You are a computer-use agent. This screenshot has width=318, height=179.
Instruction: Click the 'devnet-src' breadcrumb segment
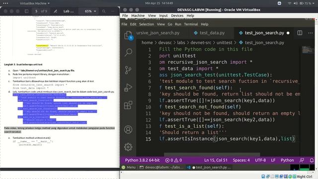point(201,43)
